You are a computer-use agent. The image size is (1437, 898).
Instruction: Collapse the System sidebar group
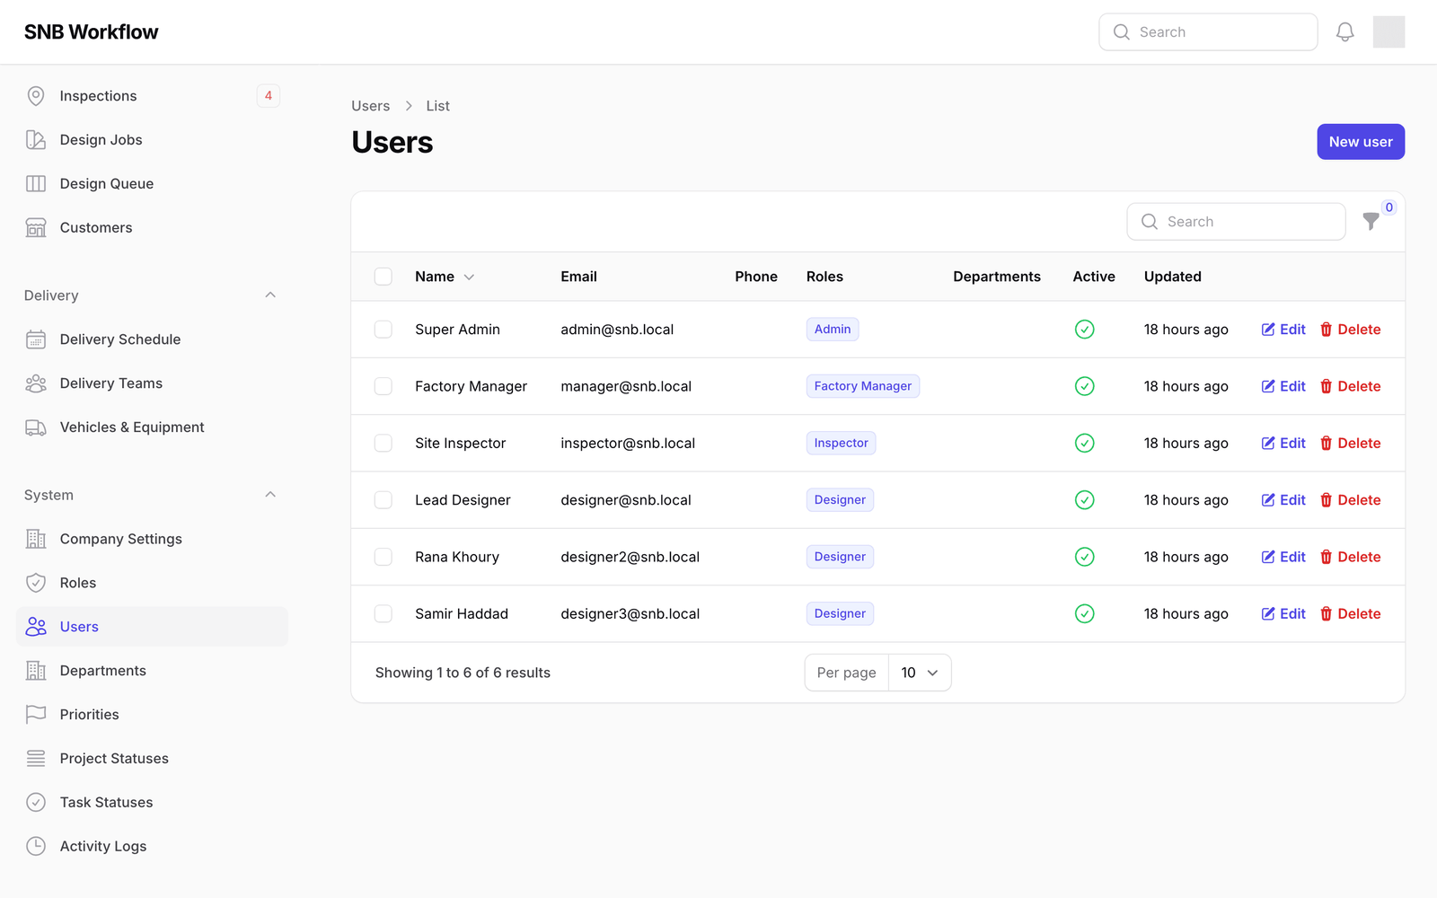[270, 495]
